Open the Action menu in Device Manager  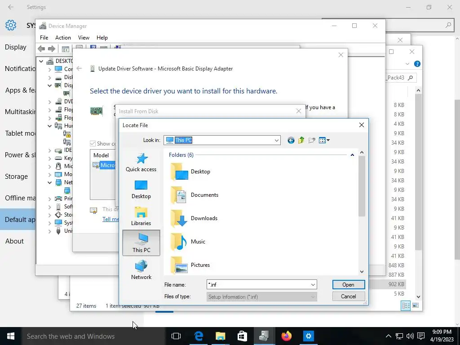(63, 38)
